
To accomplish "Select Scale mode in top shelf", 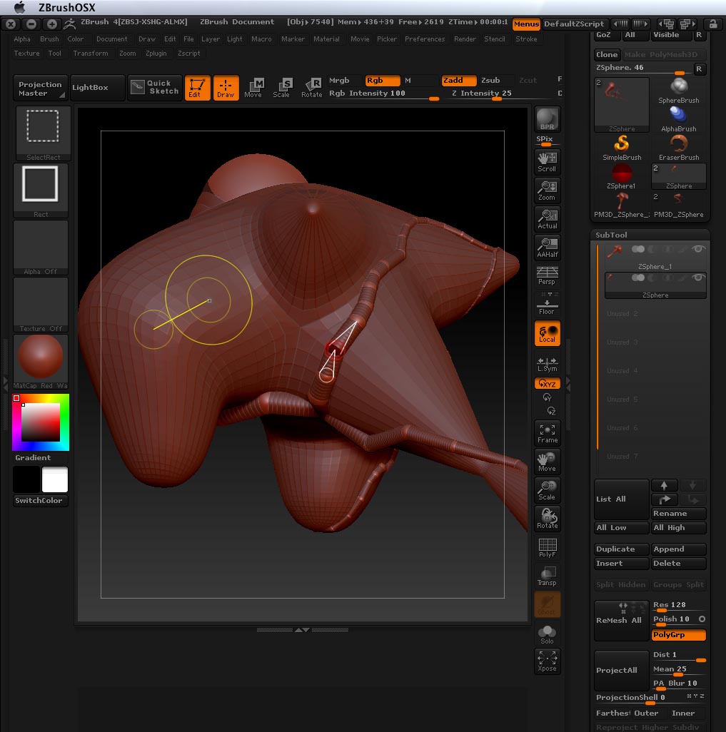I will pyautogui.click(x=282, y=88).
